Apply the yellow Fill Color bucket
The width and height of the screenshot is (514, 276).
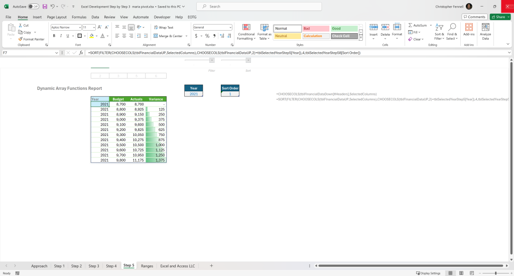pyautogui.click(x=91, y=36)
